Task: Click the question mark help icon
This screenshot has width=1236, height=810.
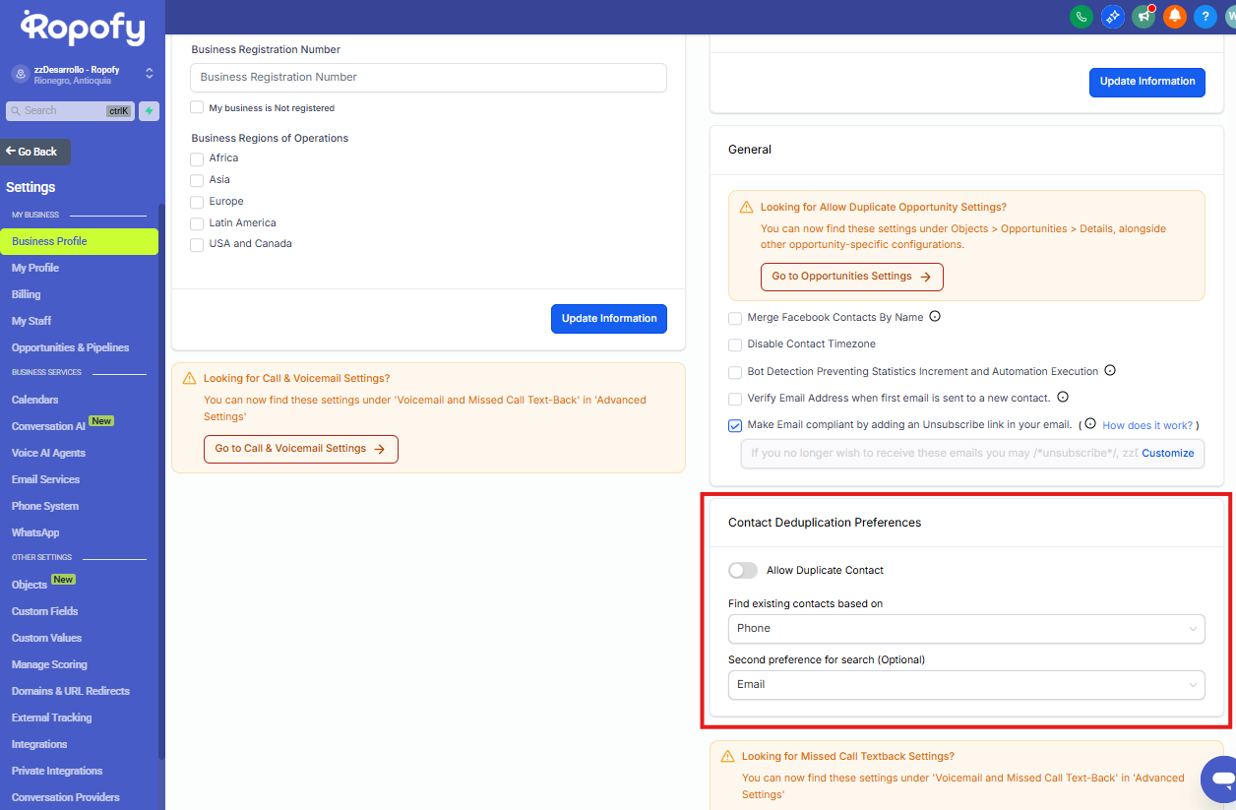Action: (1205, 17)
